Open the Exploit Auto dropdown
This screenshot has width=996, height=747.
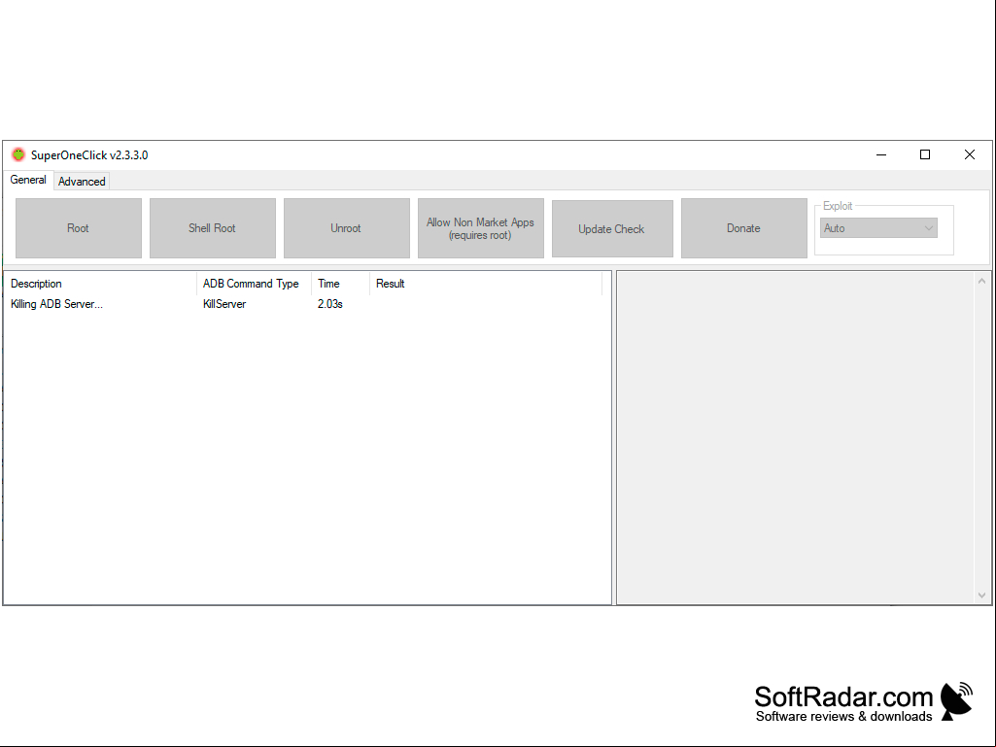click(878, 228)
